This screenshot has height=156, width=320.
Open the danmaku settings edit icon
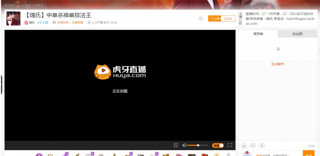[x=176, y=145]
